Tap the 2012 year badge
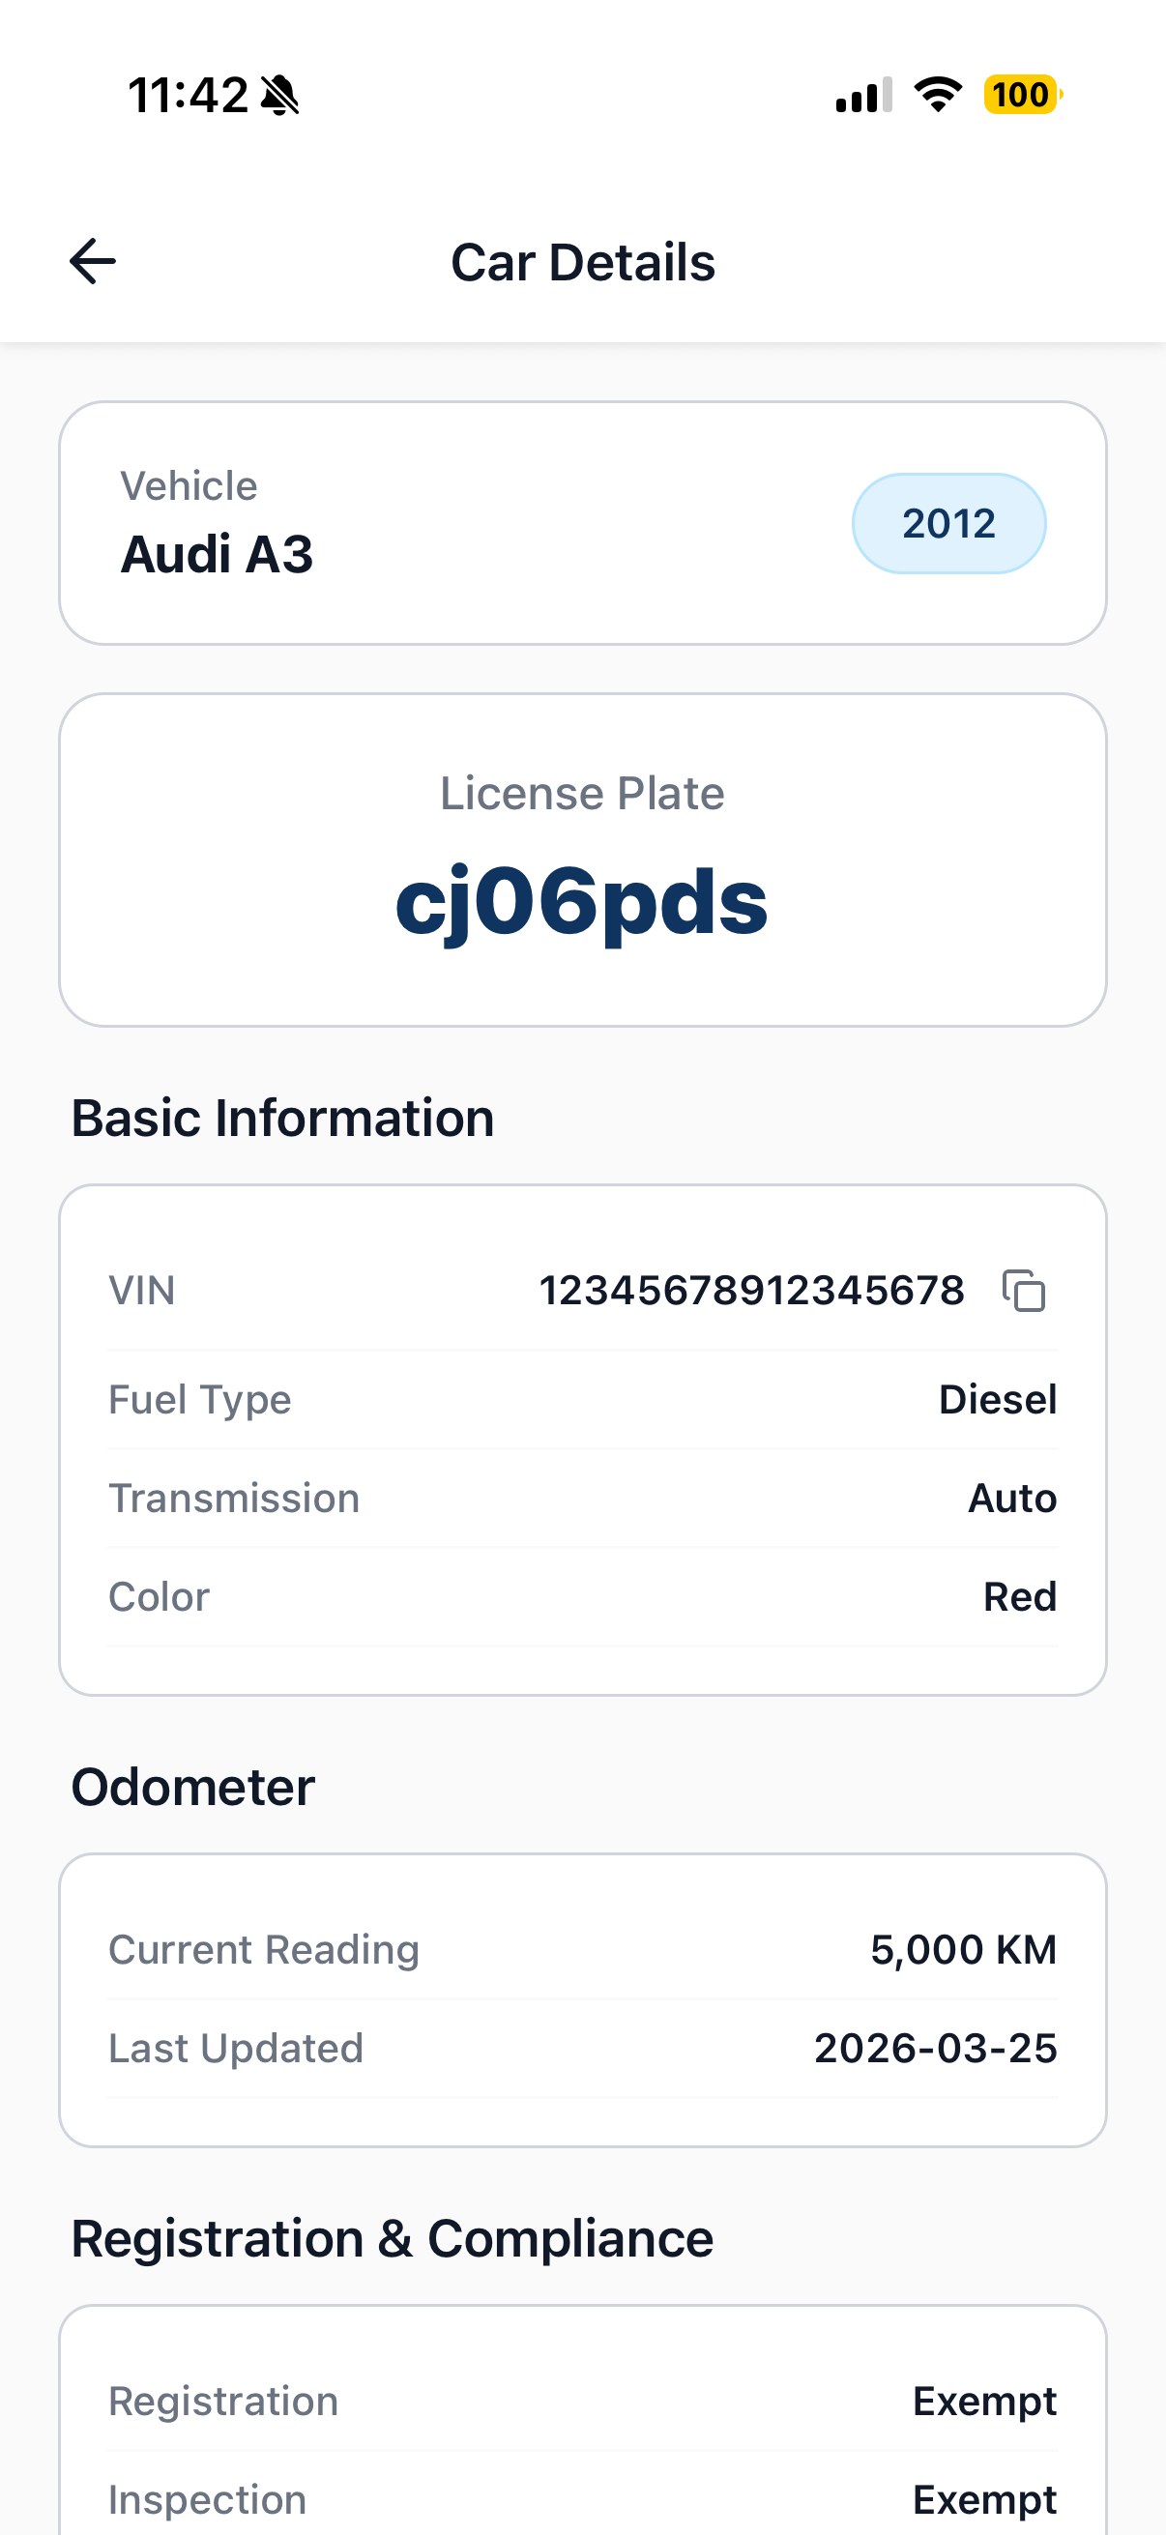1166x2535 pixels. pyautogui.click(x=948, y=524)
